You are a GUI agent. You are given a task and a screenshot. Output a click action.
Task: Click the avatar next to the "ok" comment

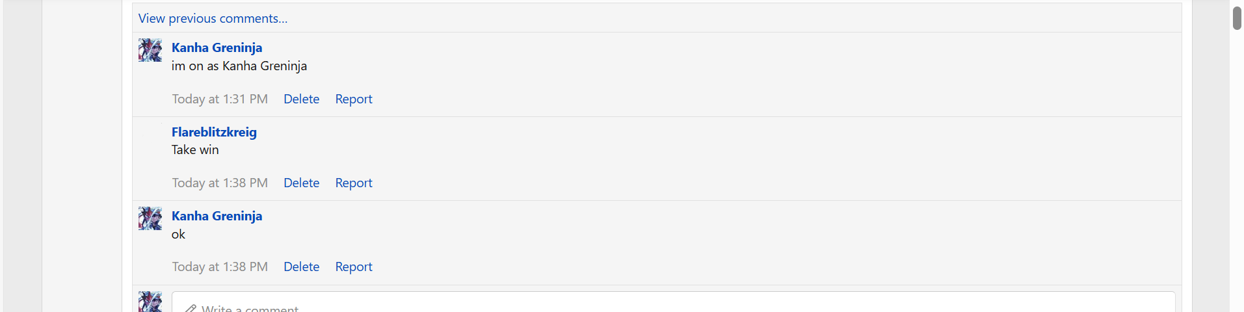[x=150, y=218]
